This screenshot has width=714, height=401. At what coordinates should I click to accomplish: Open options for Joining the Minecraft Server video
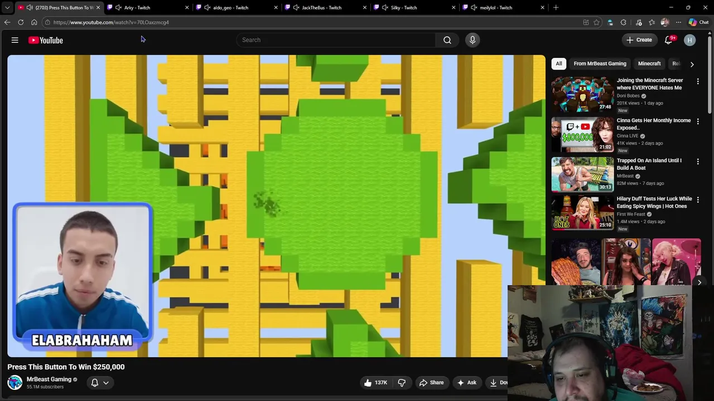click(698, 81)
